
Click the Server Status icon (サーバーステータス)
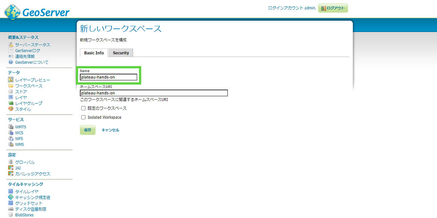pyautogui.click(x=11, y=45)
